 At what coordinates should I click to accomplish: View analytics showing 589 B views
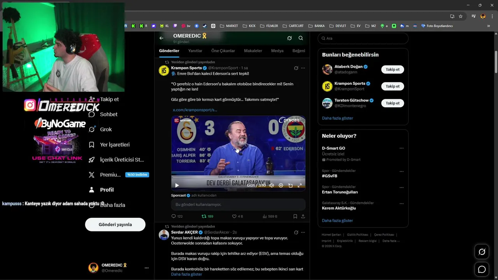(270, 216)
